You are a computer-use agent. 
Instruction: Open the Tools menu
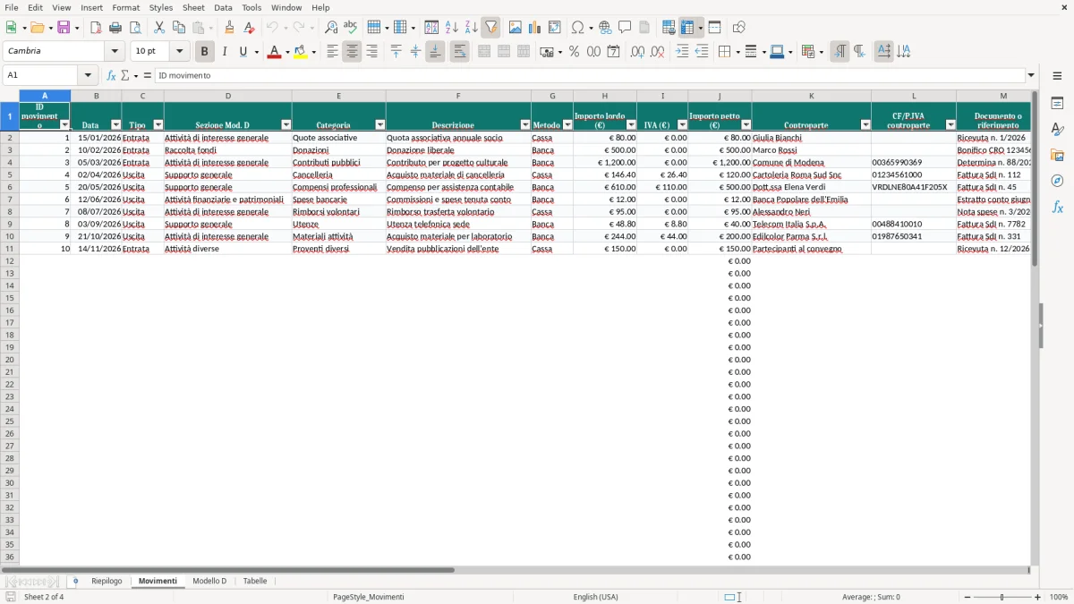[x=251, y=7]
